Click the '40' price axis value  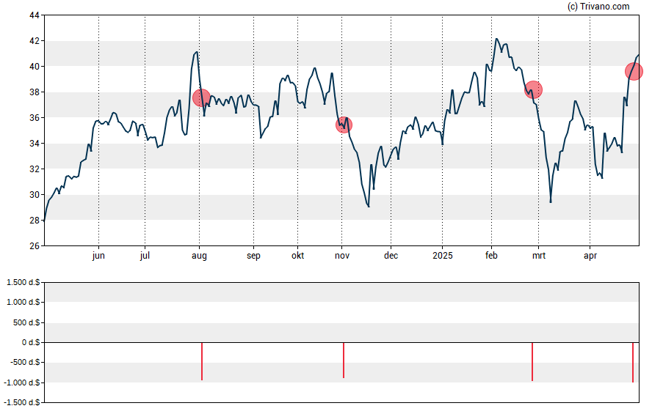pyautogui.click(x=35, y=67)
